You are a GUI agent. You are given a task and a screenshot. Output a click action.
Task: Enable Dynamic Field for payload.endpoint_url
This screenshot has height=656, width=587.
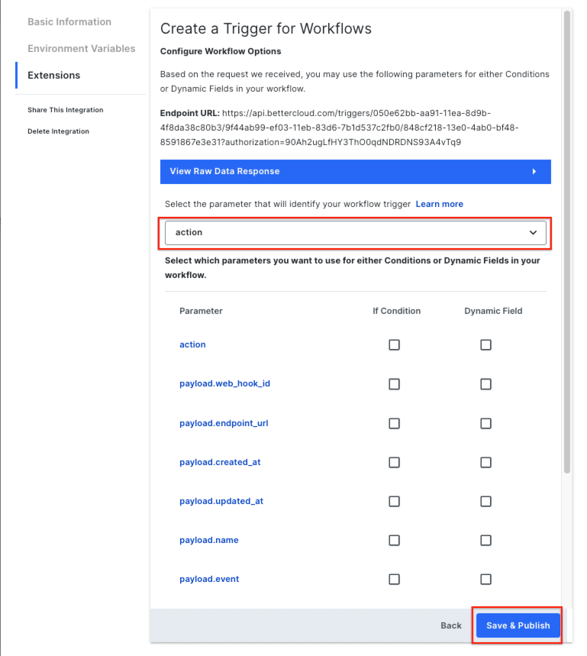[x=485, y=423]
